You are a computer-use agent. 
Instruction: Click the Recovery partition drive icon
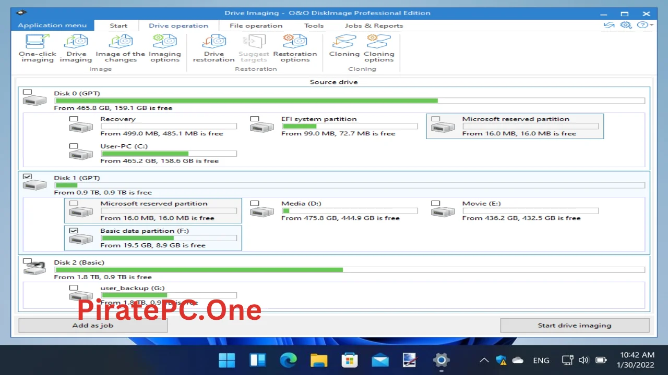click(x=81, y=127)
